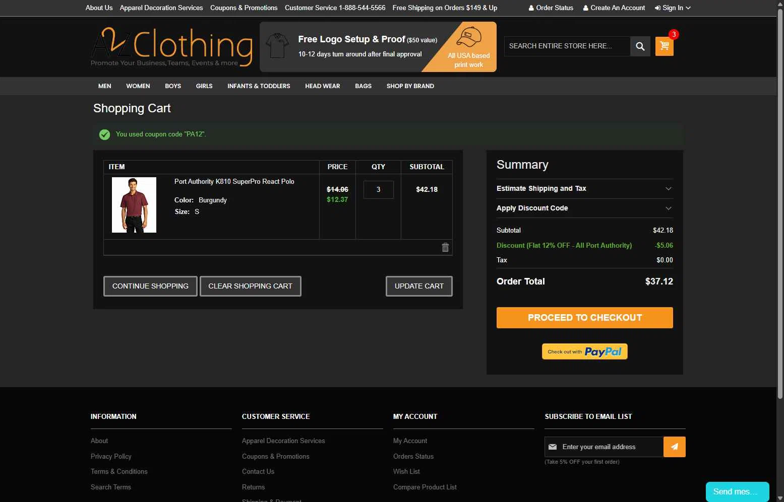
Task: Expand Apply Discount Code section
Action: point(585,208)
